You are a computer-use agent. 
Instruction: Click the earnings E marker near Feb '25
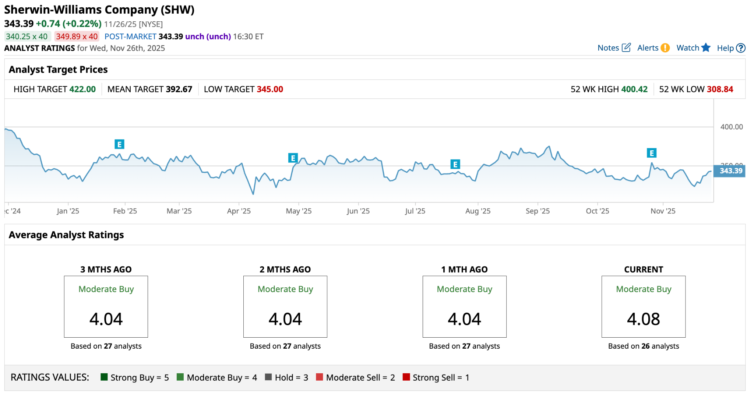pyautogui.click(x=119, y=144)
